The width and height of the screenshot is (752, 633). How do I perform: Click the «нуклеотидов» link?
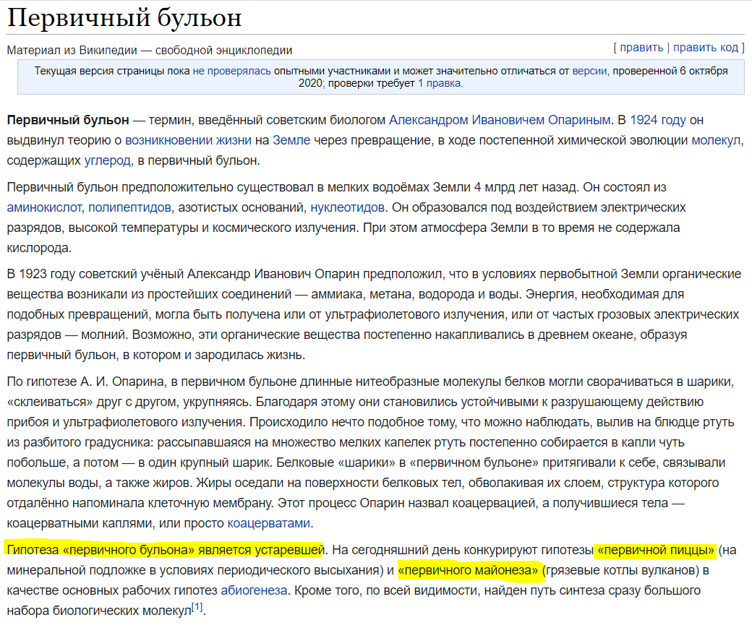(347, 207)
